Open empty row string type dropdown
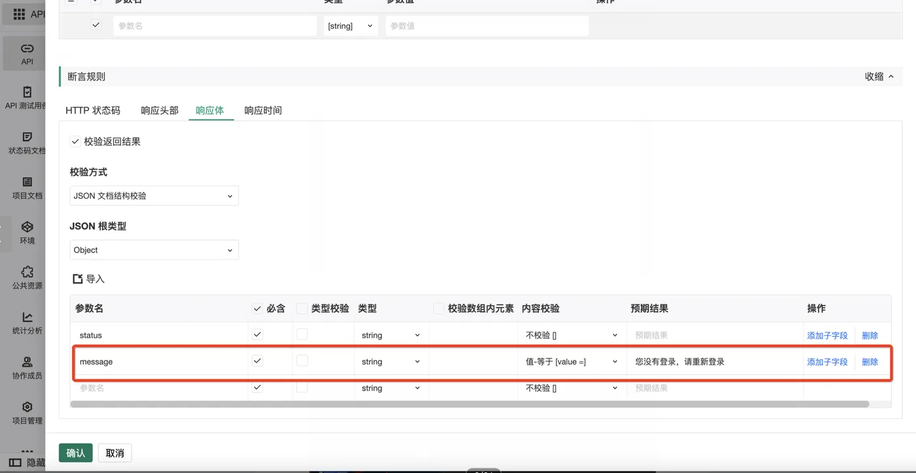Screen dimensions: 916x473 tap(391, 388)
